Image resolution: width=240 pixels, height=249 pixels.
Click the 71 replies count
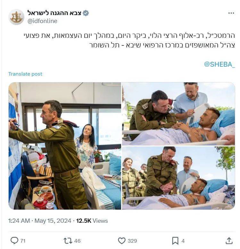coord(23,241)
